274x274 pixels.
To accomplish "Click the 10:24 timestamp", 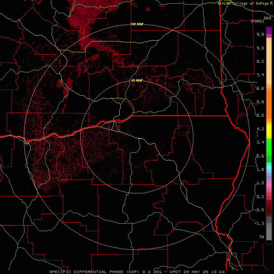I will (x=218, y=272).
